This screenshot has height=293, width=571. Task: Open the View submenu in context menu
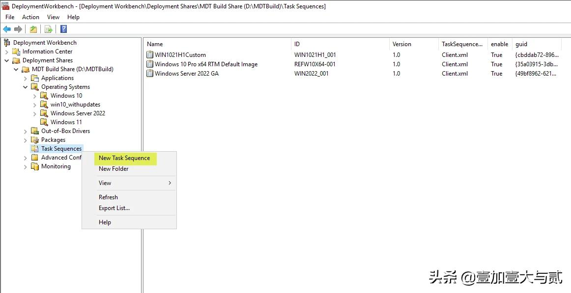point(129,183)
